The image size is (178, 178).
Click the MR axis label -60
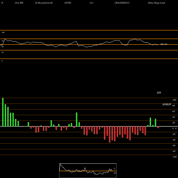point(174,146)
